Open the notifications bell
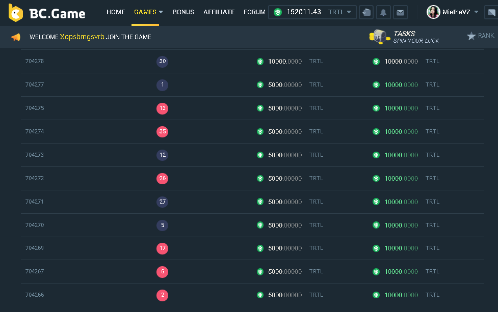 point(383,12)
